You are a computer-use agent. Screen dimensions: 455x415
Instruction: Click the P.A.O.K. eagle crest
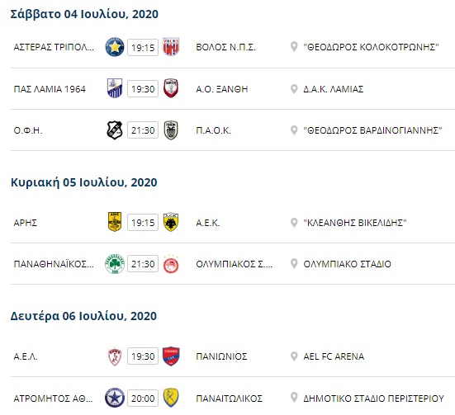pos(171,130)
